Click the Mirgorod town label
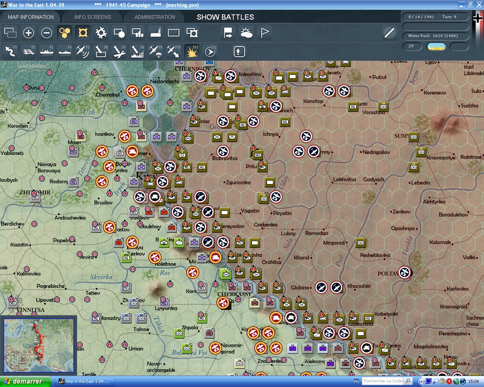Viewport: 484px width, 387px height. tap(334, 243)
